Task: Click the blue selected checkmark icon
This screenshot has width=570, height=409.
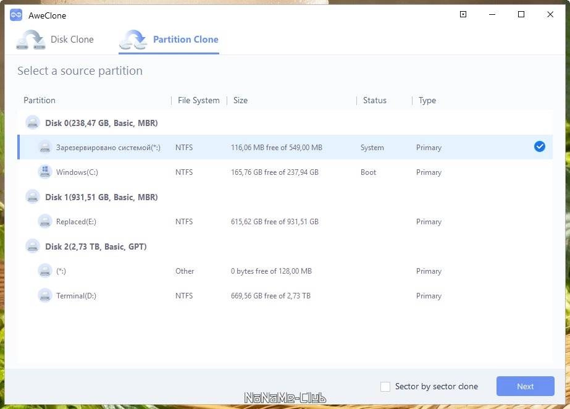Action: point(540,146)
